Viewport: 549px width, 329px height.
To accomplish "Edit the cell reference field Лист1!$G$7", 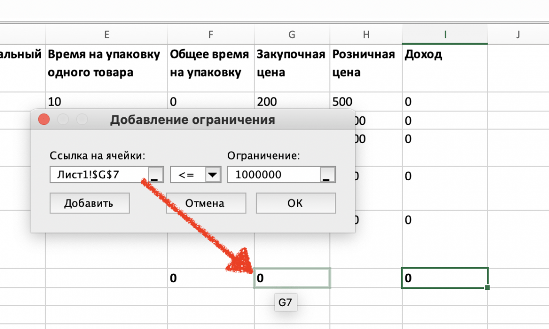I will coord(97,174).
